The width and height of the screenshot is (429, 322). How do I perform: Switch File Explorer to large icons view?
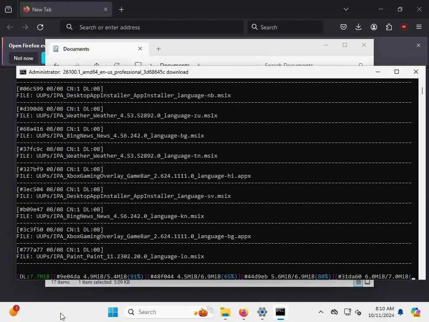[x=367, y=282]
